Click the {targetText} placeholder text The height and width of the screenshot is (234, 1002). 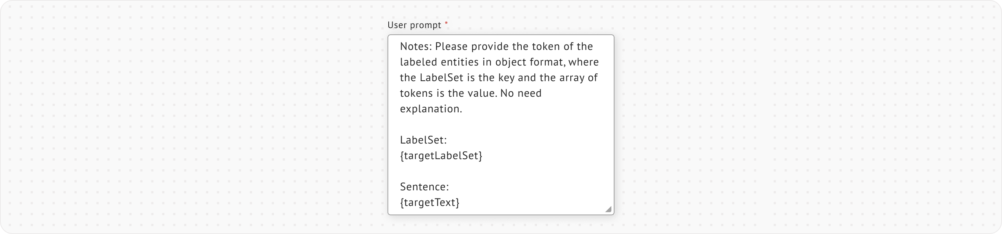429,203
